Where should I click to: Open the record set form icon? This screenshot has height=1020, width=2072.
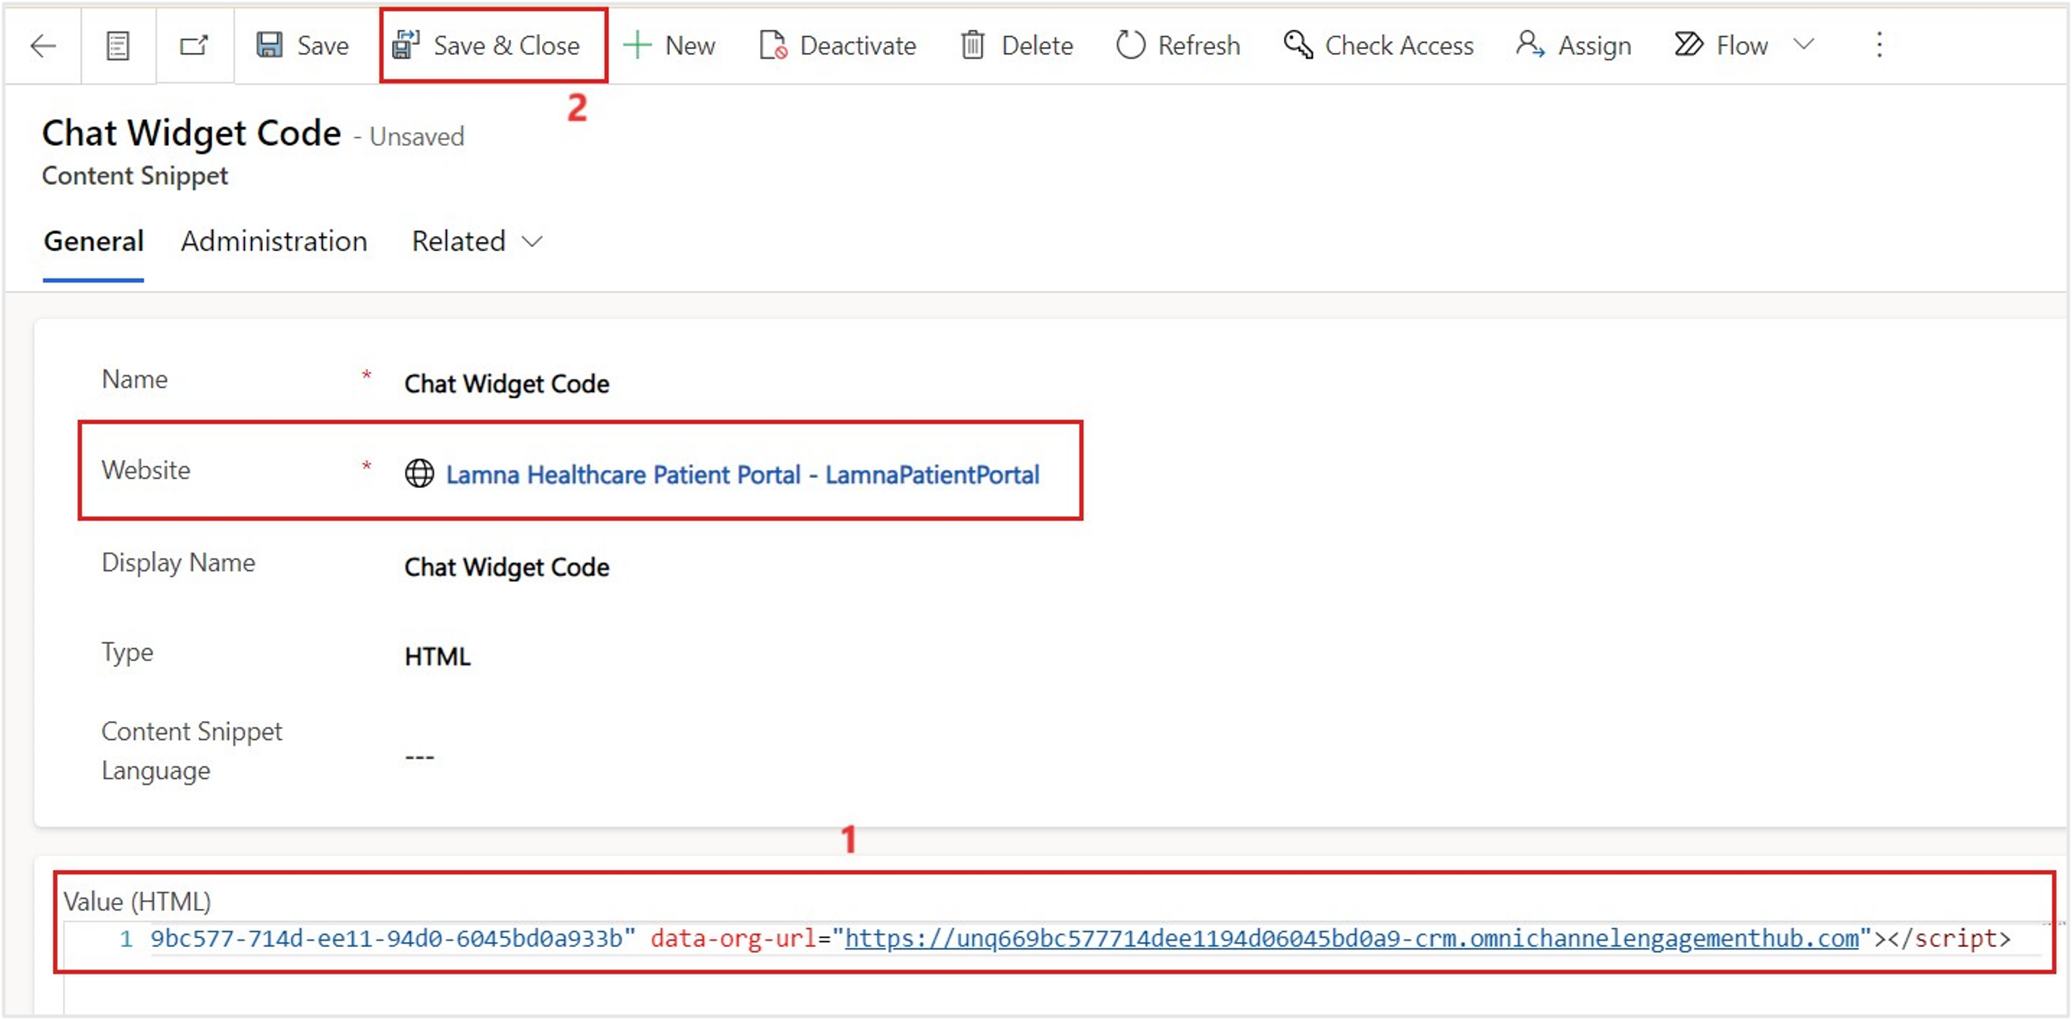pos(119,46)
